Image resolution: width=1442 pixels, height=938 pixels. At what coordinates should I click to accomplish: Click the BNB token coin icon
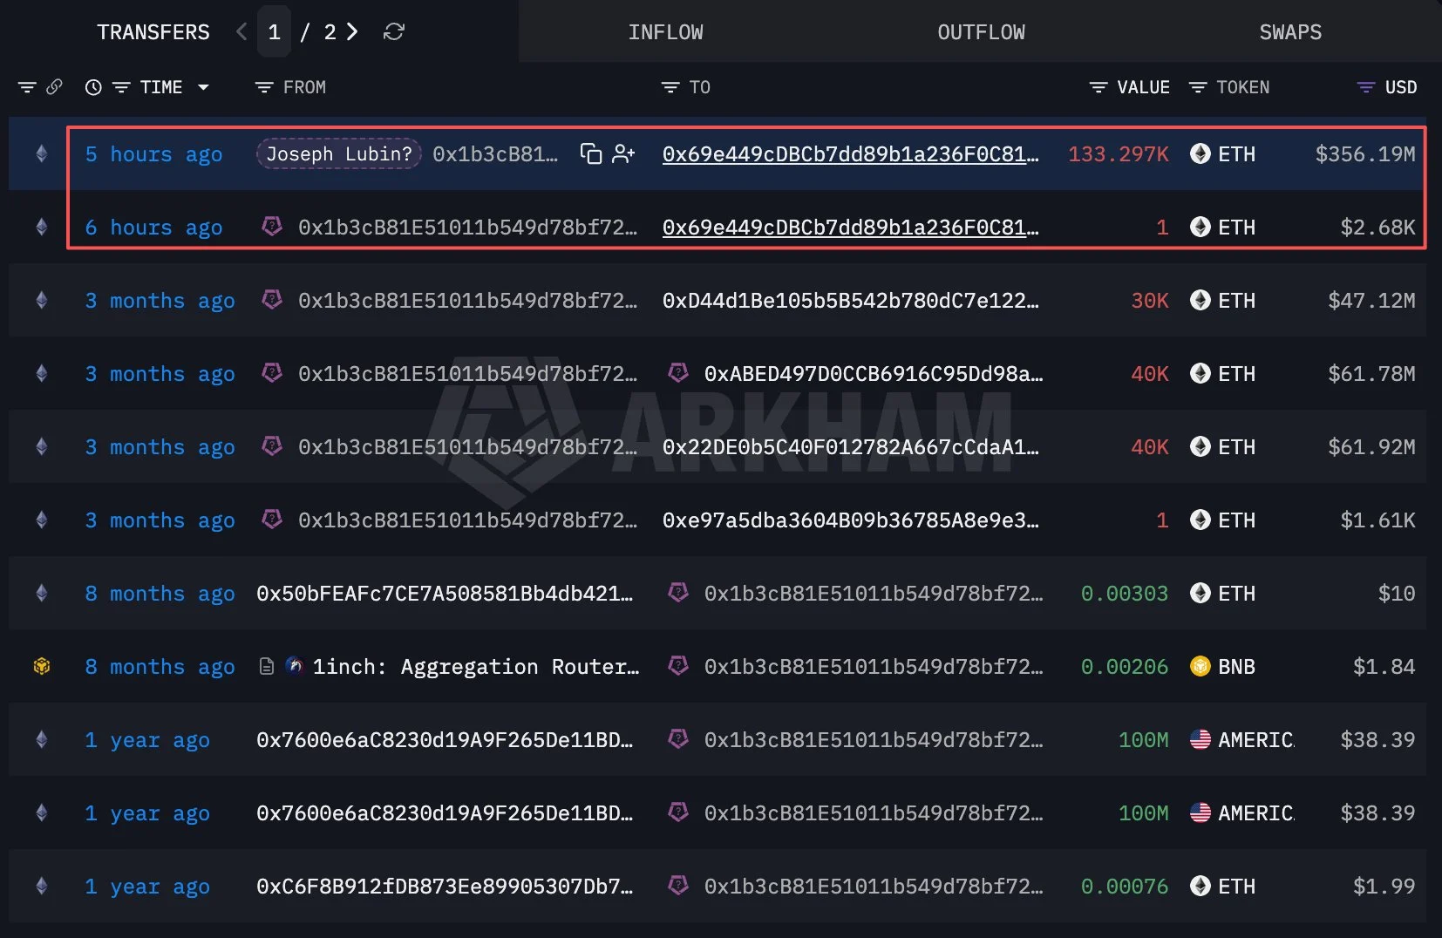click(x=1201, y=667)
